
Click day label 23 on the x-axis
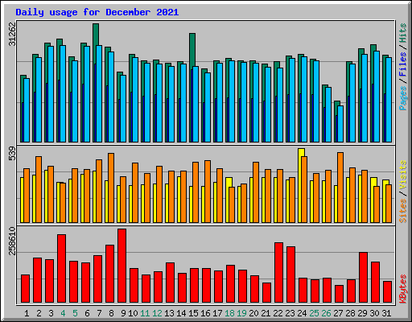coord(290,313)
